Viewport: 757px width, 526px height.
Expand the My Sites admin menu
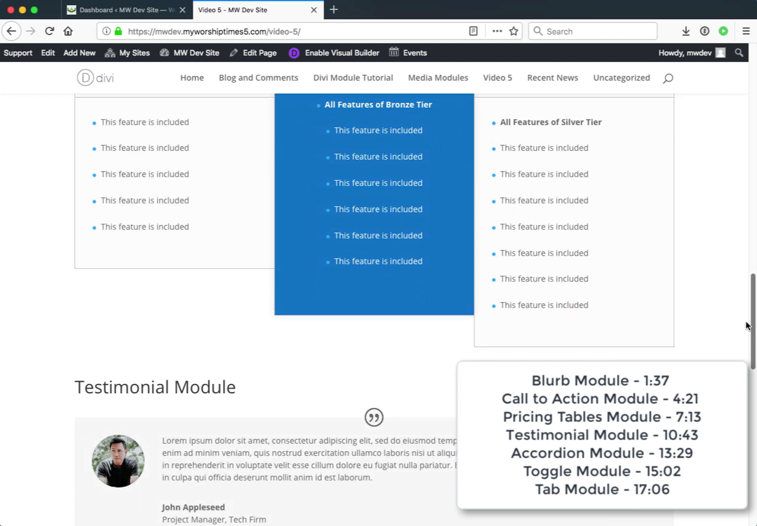tap(127, 53)
